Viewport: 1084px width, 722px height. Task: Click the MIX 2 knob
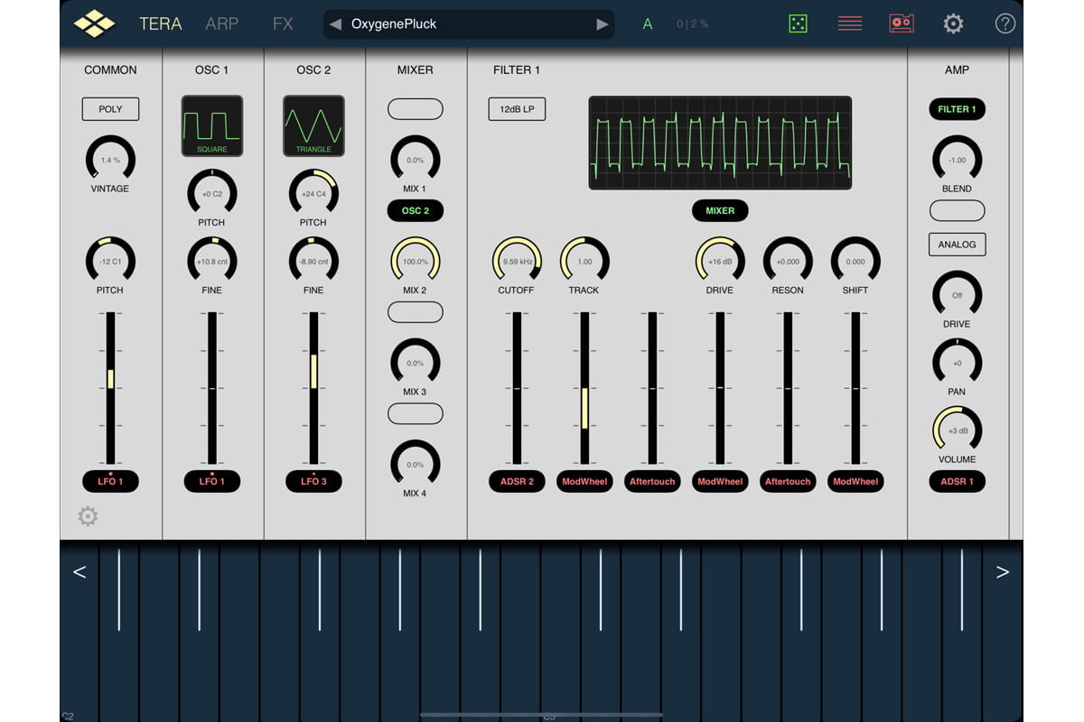(416, 261)
